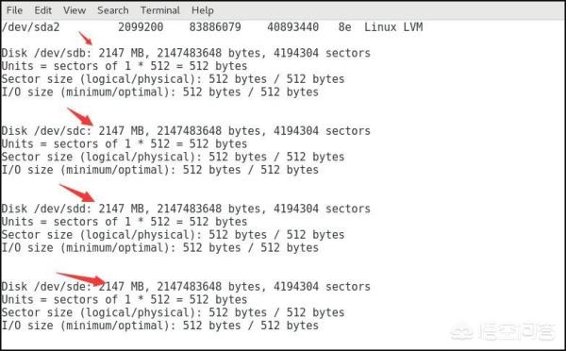
Task: Click the Disk /dev/sdd line
Action: point(186,209)
